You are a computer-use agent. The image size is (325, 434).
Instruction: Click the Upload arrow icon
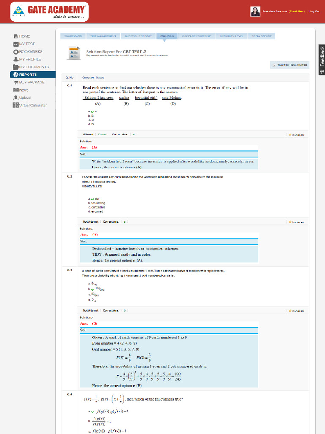[x=16, y=98]
